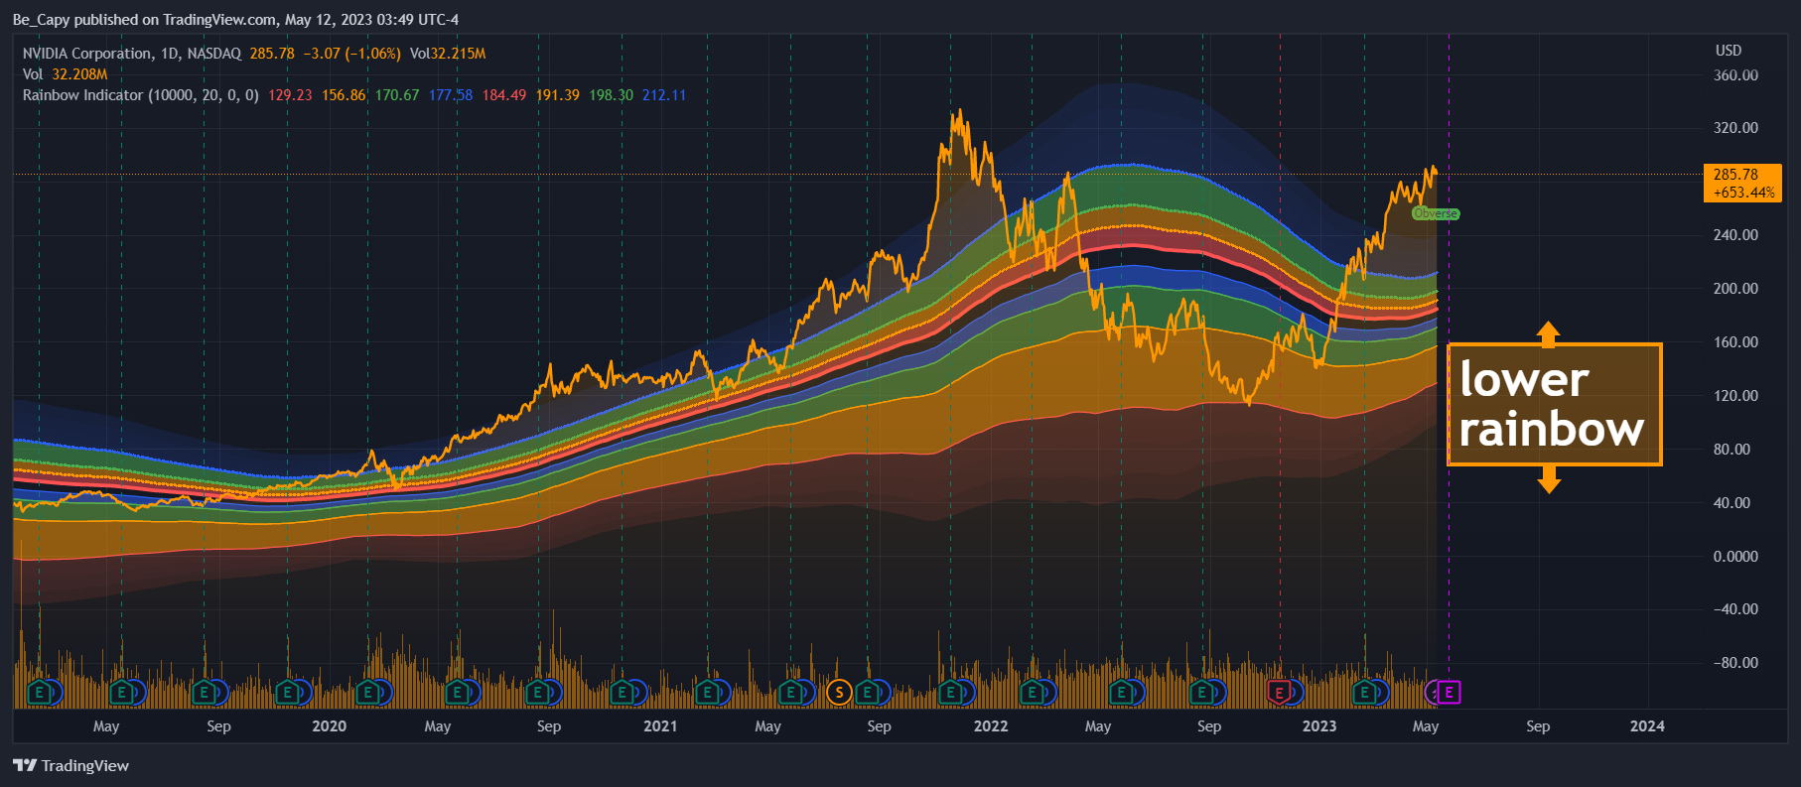Image resolution: width=1801 pixels, height=787 pixels.
Task: Click the green 198.30 indicator value
Action: [x=611, y=95]
